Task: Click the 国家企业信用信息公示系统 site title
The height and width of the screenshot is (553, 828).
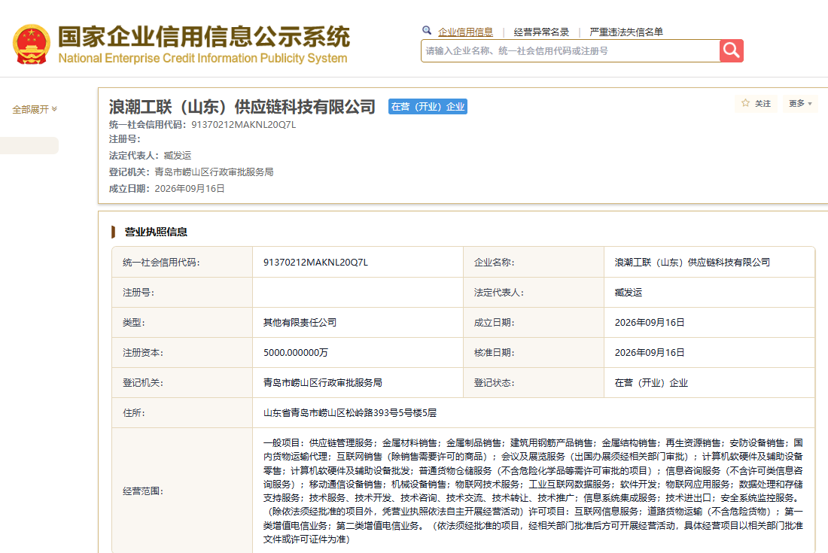Action: click(203, 36)
